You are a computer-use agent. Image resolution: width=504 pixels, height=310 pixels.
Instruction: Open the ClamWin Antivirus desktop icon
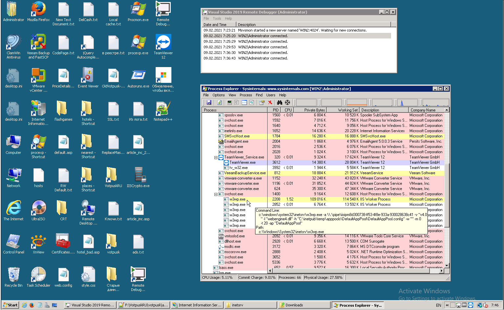[x=13, y=47]
